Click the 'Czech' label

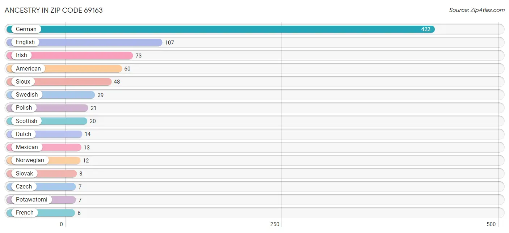(x=24, y=187)
